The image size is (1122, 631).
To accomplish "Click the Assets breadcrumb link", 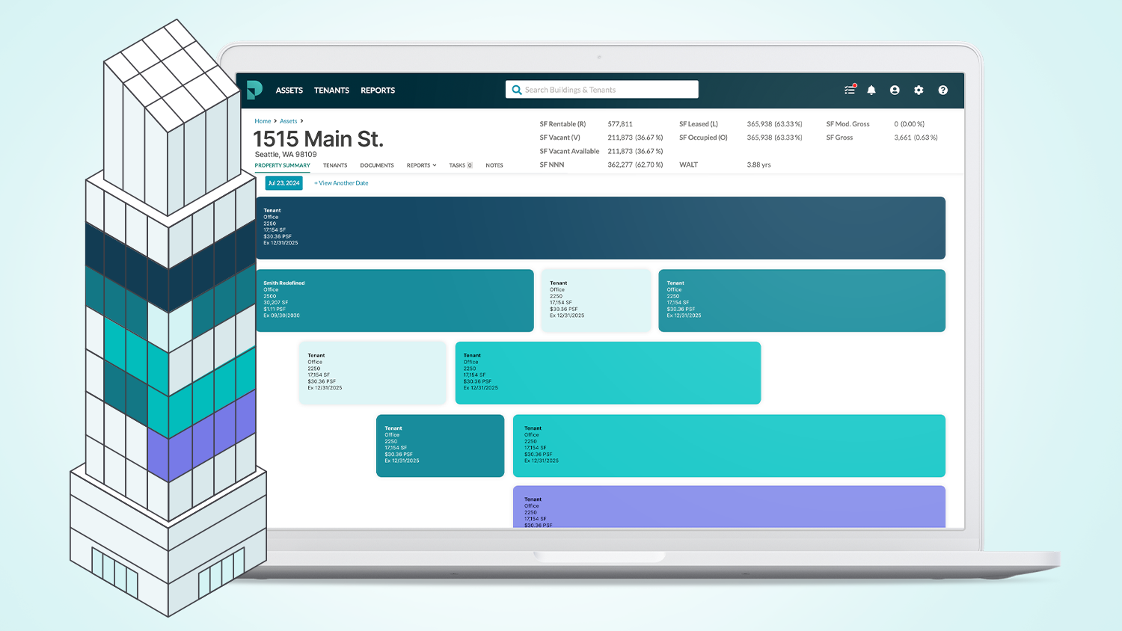I will pyautogui.click(x=288, y=121).
